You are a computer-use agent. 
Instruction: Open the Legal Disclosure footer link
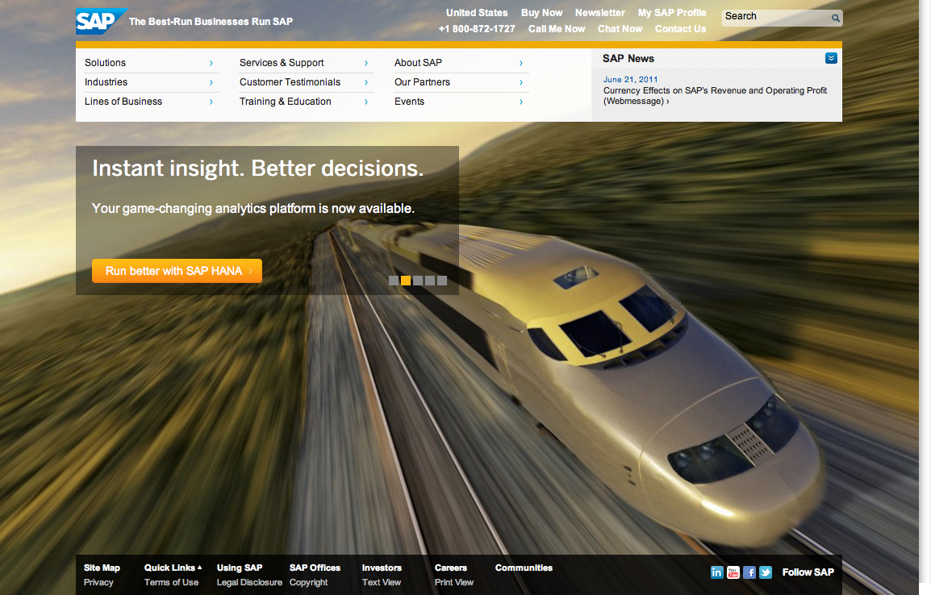[249, 583]
